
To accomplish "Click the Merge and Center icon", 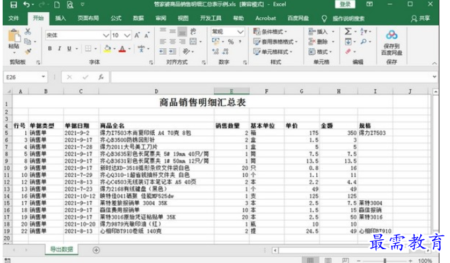I will pos(193,42).
